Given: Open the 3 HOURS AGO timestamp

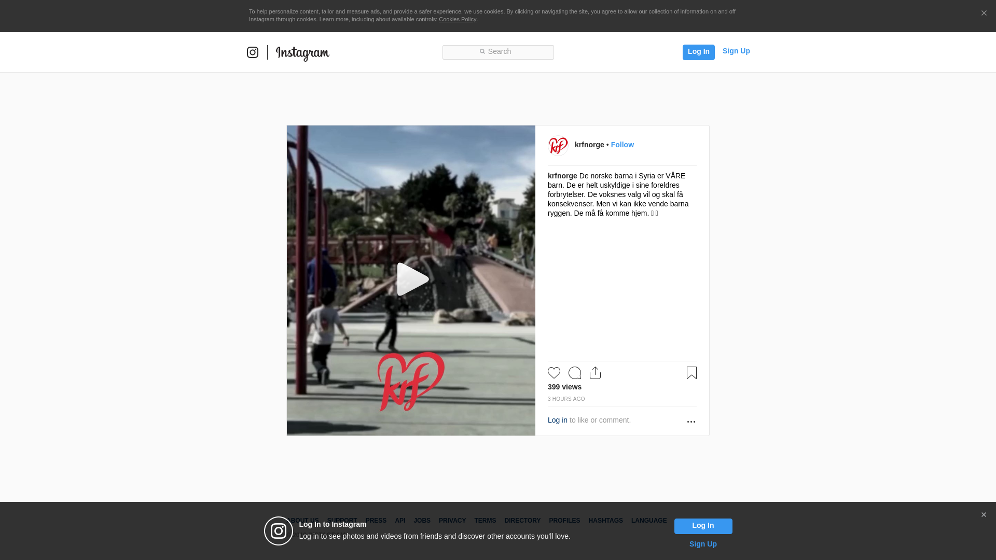Looking at the screenshot, I should click(x=566, y=399).
